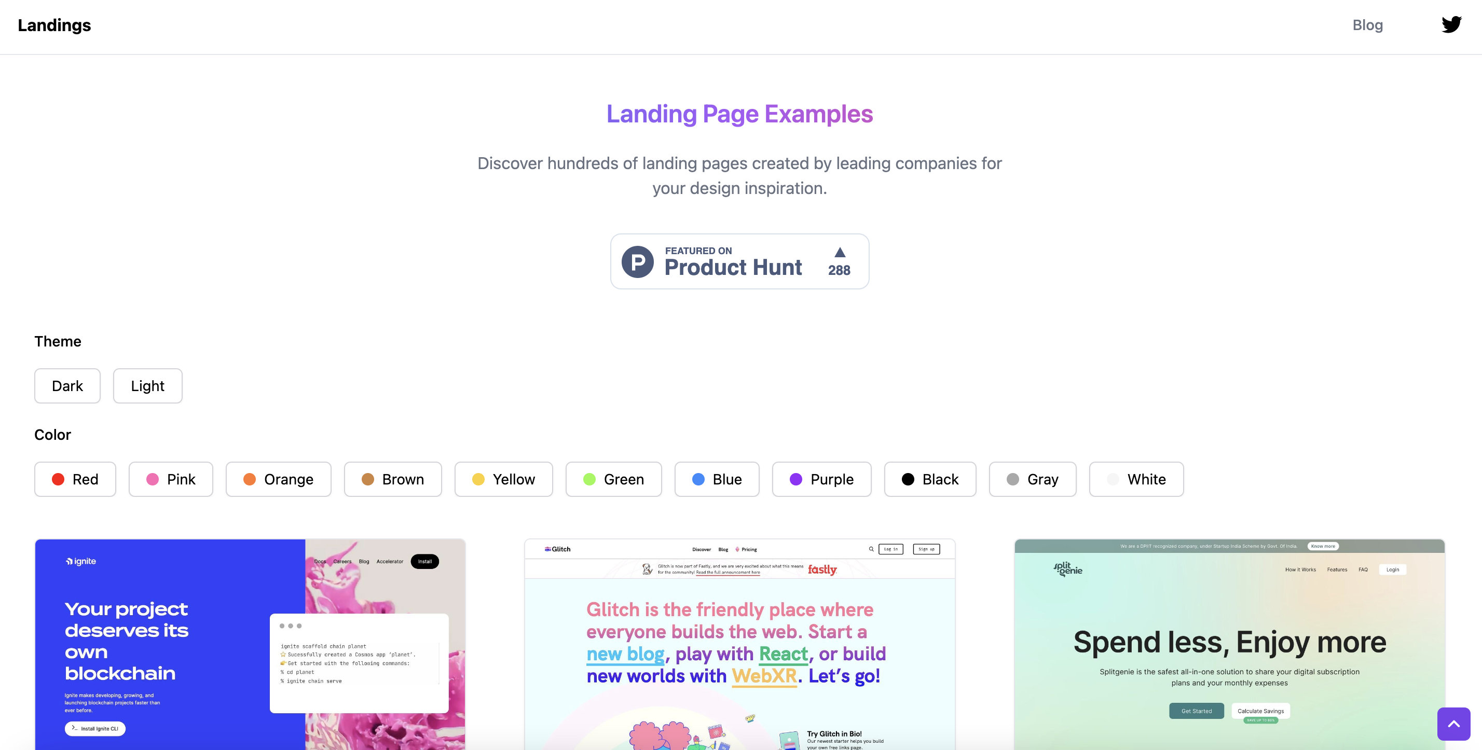
Task: Select the Yellow color chip
Action: point(503,479)
